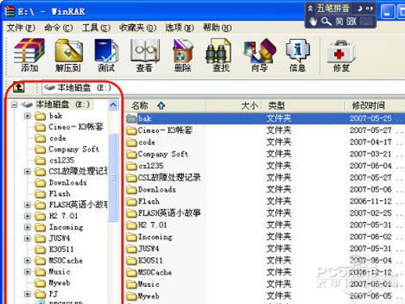Expand the bak folder in tree
The image size is (405, 304).
[x=28, y=116]
